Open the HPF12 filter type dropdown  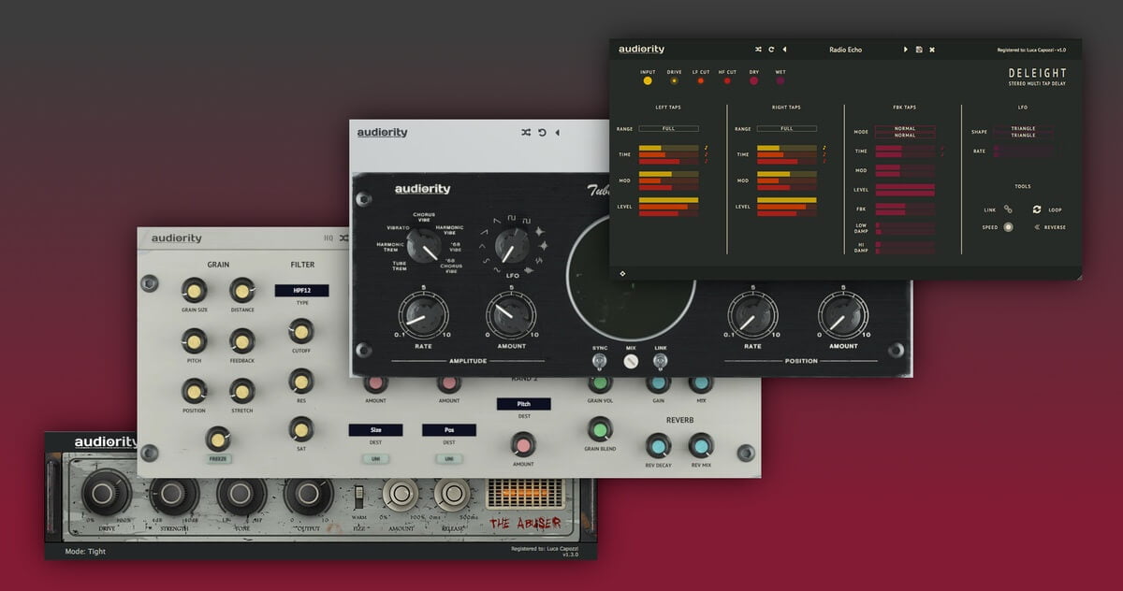tap(301, 291)
